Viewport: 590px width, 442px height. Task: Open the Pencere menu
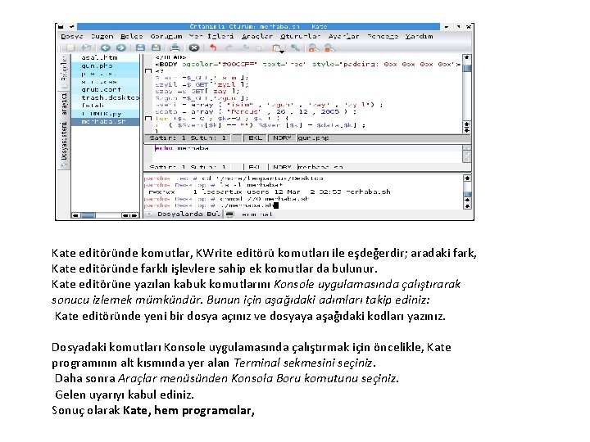coord(383,37)
